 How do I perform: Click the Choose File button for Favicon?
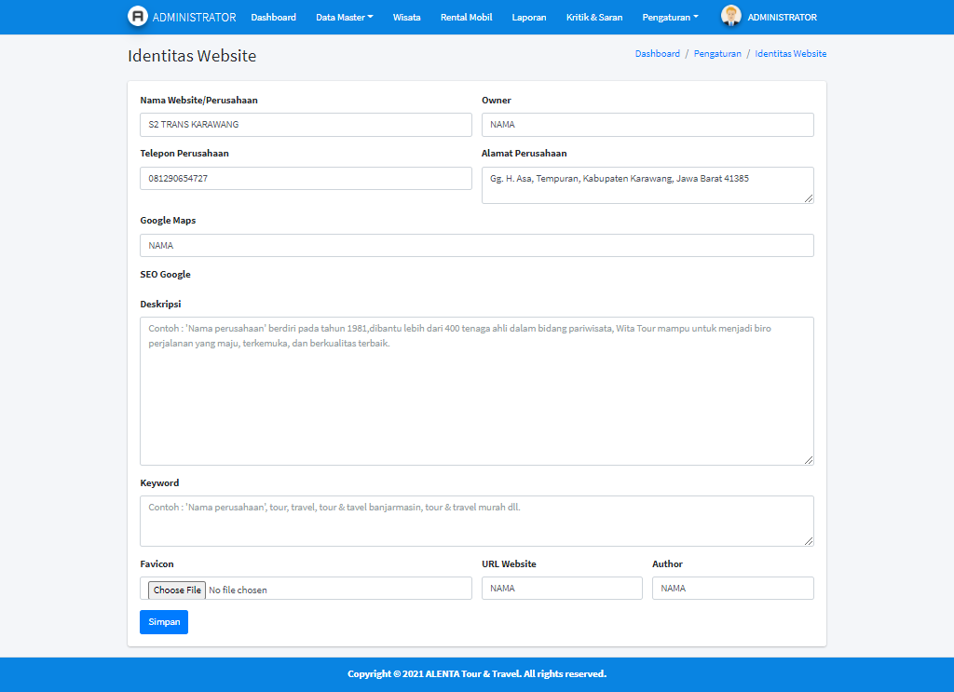[177, 590]
